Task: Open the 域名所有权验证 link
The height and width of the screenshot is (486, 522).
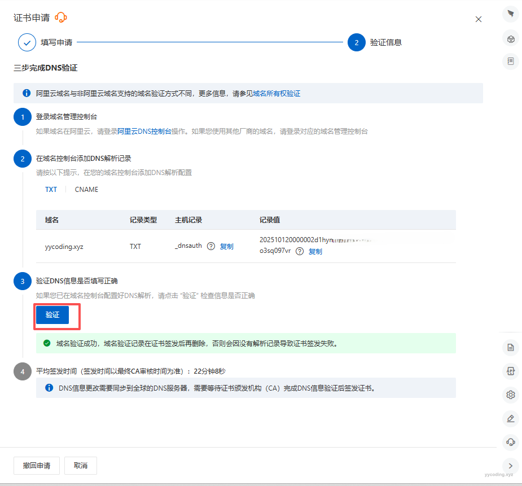Action: 277,94
